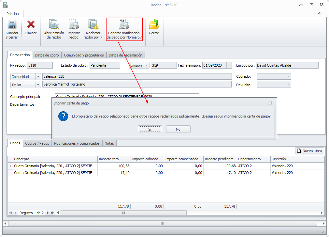Click the lines grid horizontal scrollbar

[123, 213]
